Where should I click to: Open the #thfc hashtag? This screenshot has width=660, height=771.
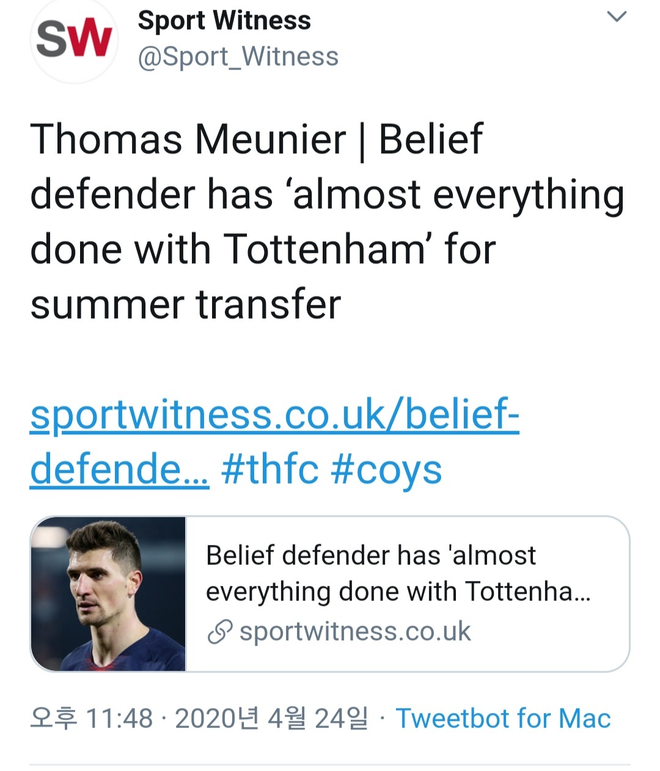click(269, 470)
